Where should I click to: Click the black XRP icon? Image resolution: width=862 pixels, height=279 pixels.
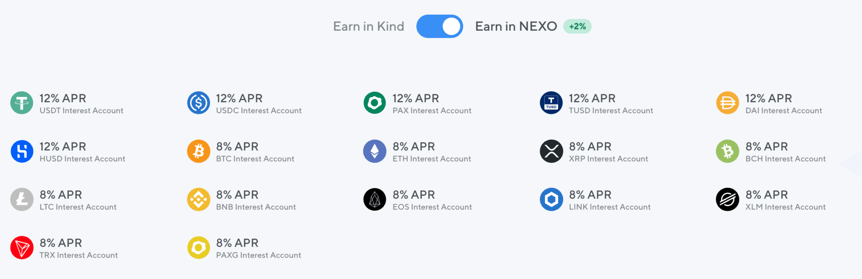[551, 151]
